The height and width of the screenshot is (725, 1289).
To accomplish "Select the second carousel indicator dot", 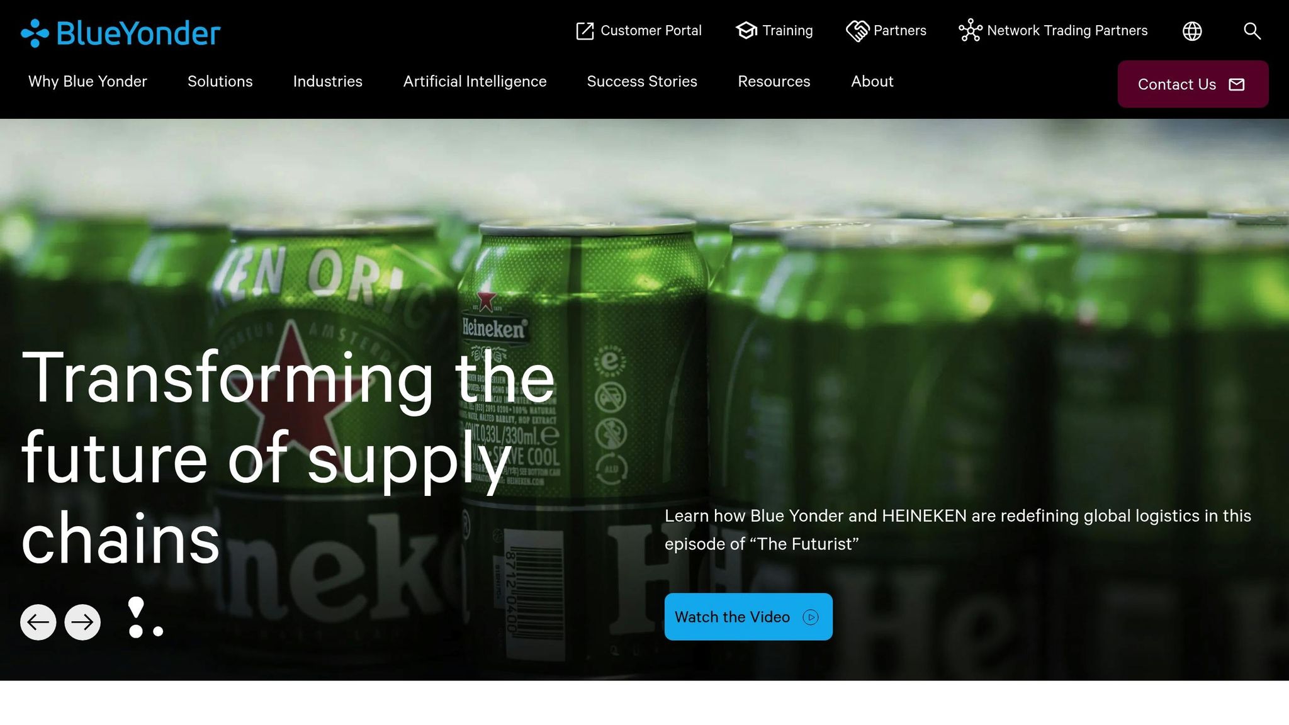I will [x=135, y=631].
